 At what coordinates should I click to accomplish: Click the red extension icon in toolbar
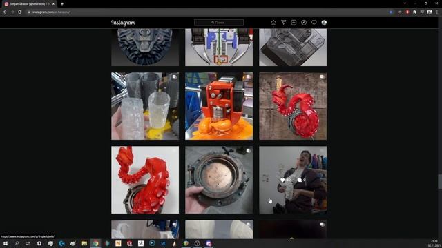pos(407,12)
